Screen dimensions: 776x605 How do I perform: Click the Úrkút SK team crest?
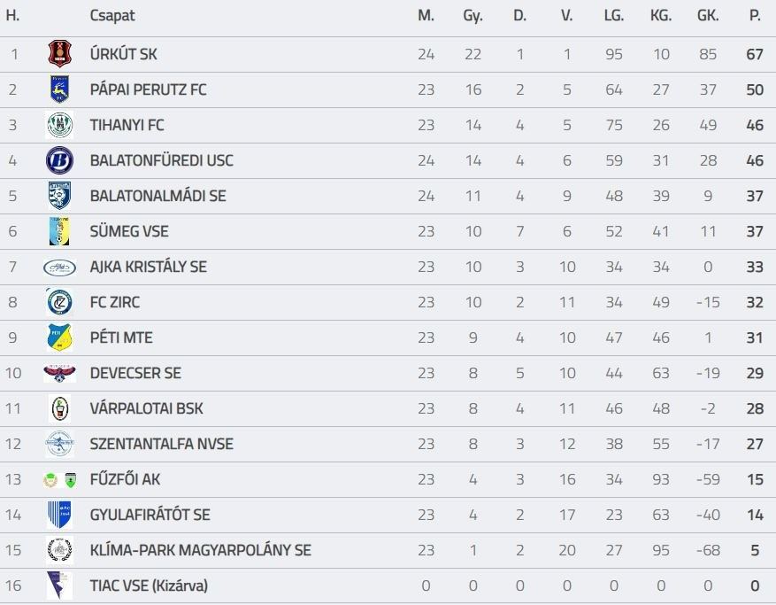pos(59,54)
